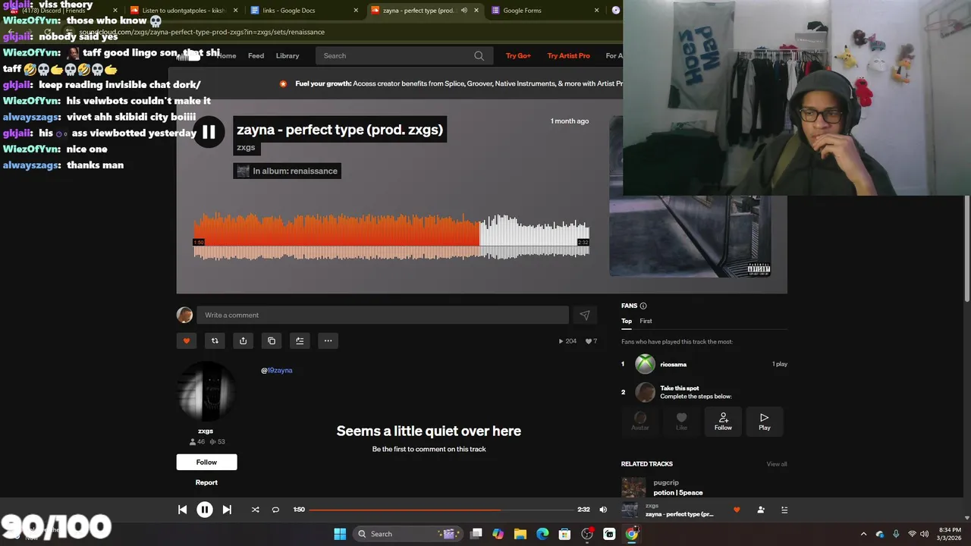
Task: Click the Try Artist Pro link
Action: (x=568, y=55)
